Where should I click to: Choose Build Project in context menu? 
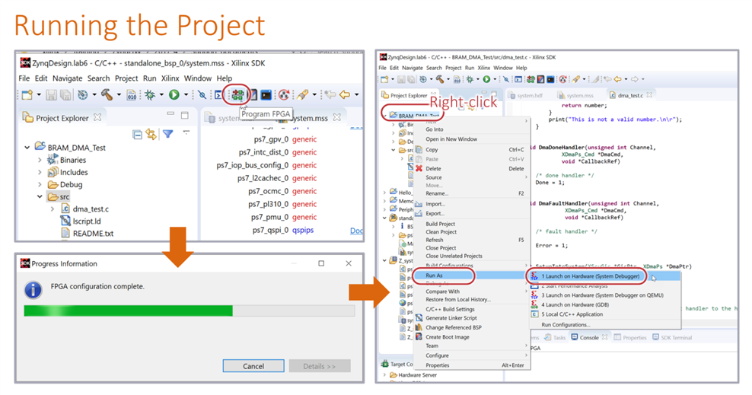tap(440, 224)
